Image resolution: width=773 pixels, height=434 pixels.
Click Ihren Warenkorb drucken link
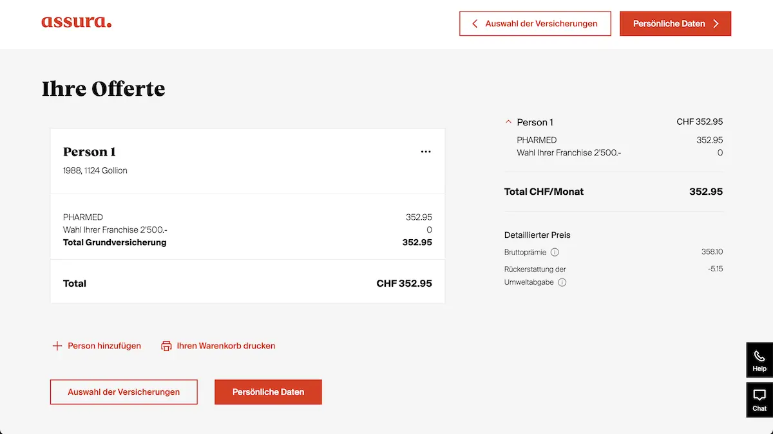click(226, 346)
